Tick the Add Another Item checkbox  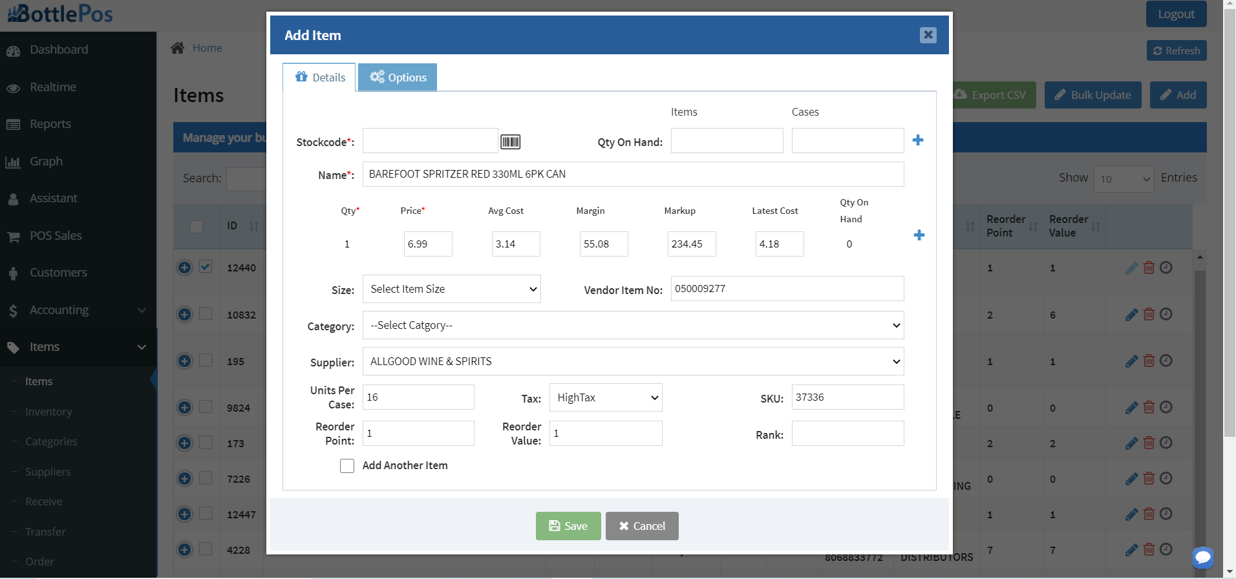point(347,466)
